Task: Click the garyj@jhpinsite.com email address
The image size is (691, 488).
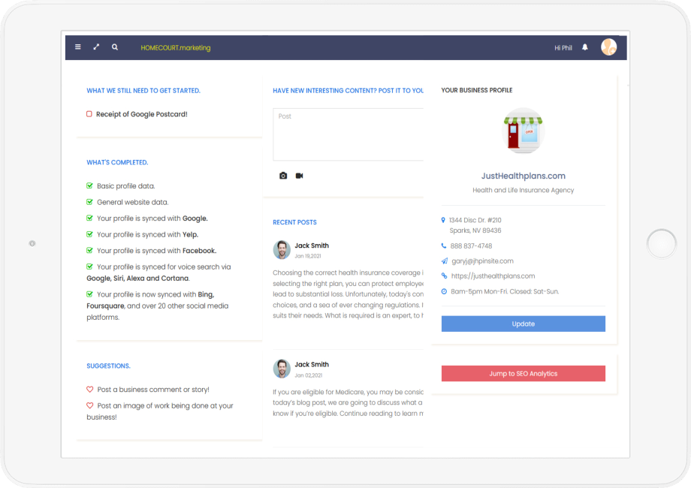Action: tap(481, 261)
